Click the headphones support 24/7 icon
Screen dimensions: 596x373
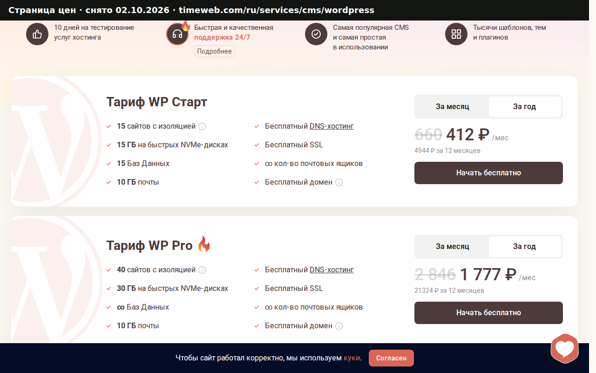coord(177,34)
